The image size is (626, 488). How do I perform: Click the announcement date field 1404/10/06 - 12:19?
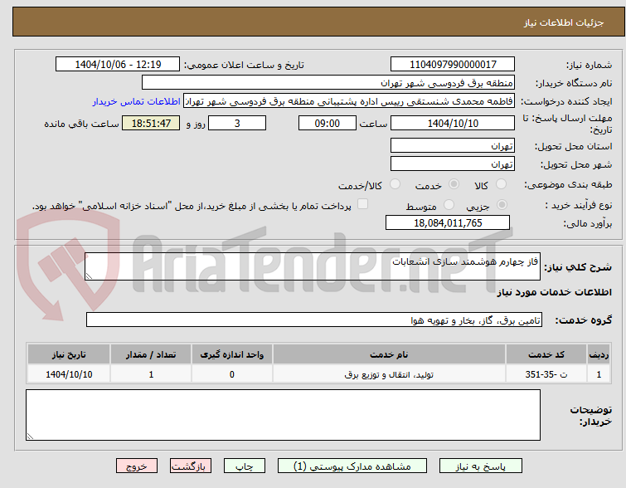(118, 65)
